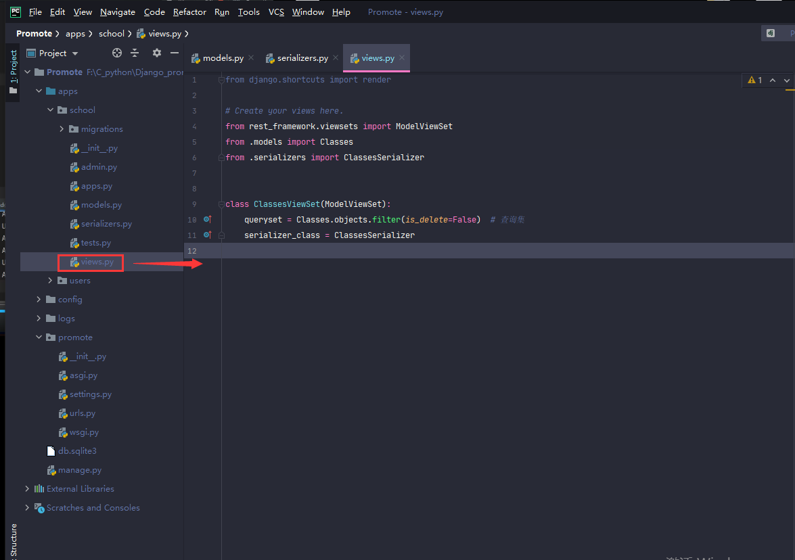Expand the users folder

pos(50,280)
